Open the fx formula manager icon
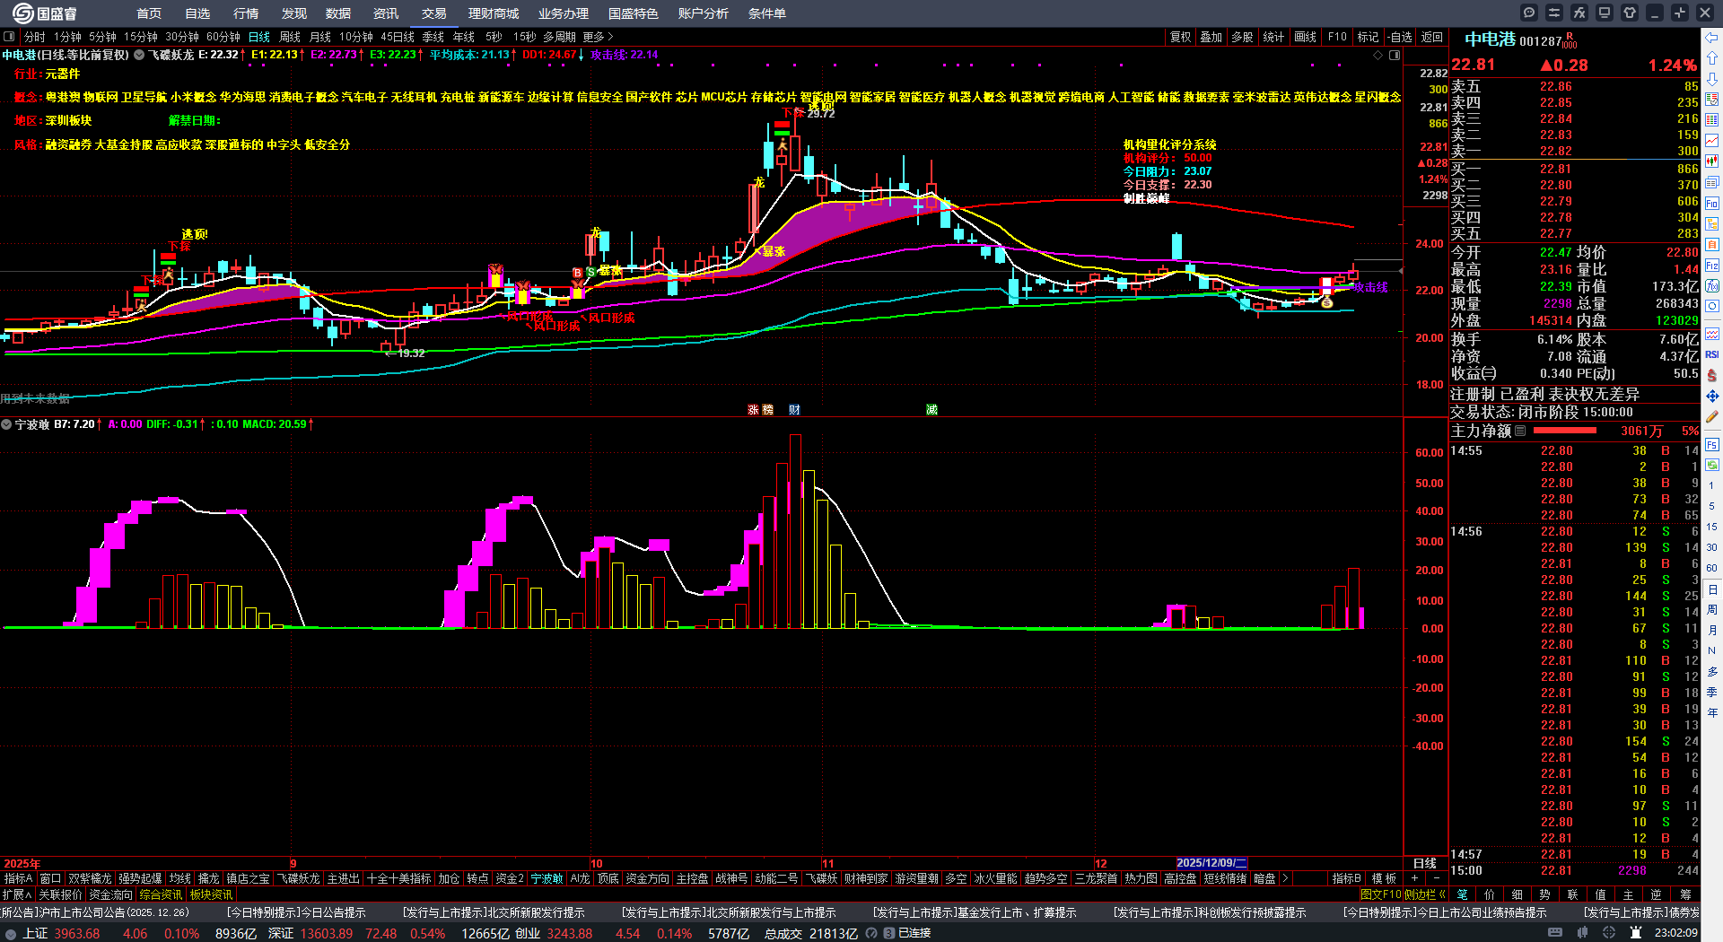This screenshot has height=942, width=1723. tap(1579, 13)
